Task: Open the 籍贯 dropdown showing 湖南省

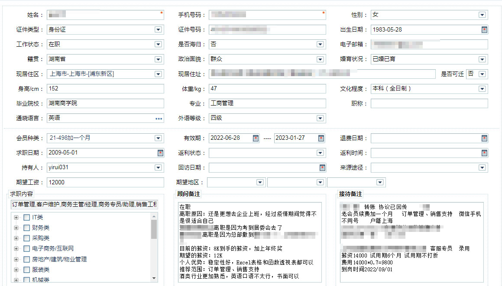Action: point(158,59)
